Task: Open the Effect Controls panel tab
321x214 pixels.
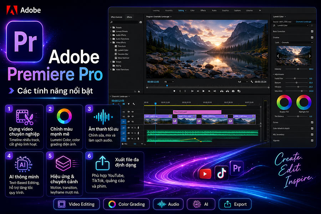Action: click(x=117, y=17)
